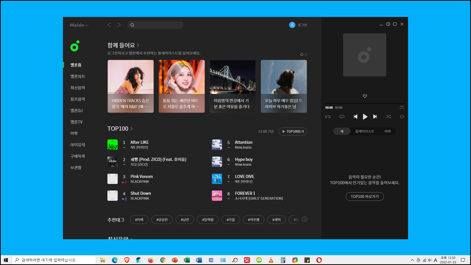Go forward with the right arrow

pyautogui.click(x=119, y=25)
